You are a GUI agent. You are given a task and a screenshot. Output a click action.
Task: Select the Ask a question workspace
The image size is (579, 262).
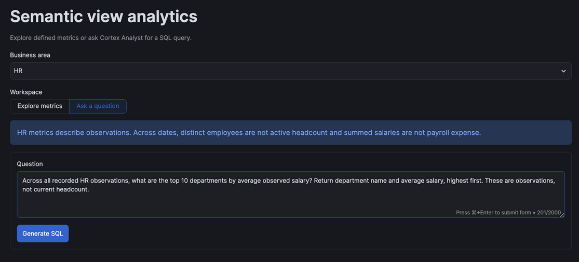coord(98,106)
